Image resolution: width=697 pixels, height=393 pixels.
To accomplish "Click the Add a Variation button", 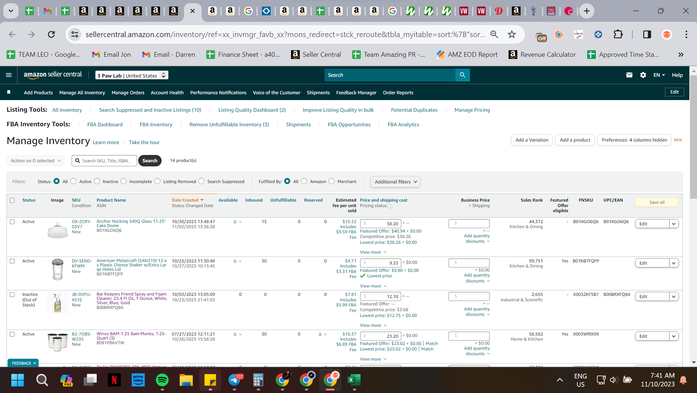I will pos(532,140).
